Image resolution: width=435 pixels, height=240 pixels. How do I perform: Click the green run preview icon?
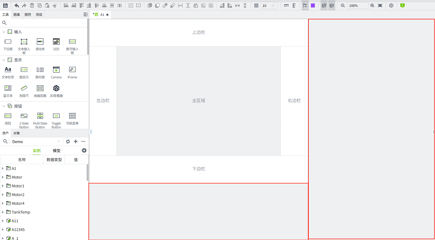pos(402,5)
